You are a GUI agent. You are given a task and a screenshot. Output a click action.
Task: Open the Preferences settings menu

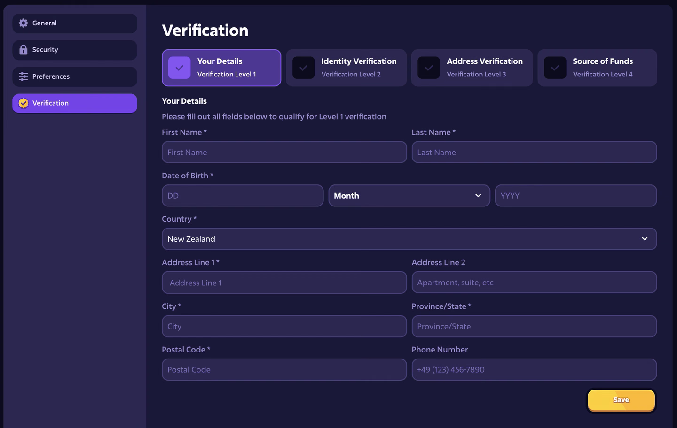coord(75,76)
